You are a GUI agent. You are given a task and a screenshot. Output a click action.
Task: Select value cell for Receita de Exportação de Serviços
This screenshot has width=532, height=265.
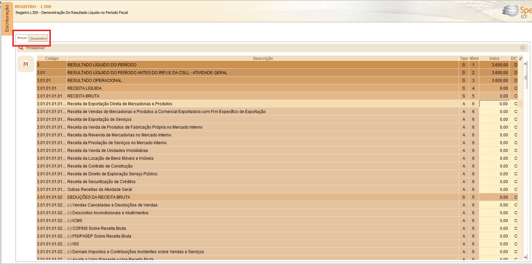pyautogui.click(x=494, y=119)
